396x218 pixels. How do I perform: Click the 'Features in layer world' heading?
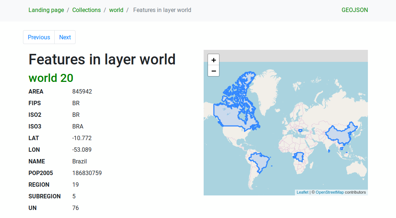pos(102,59)
